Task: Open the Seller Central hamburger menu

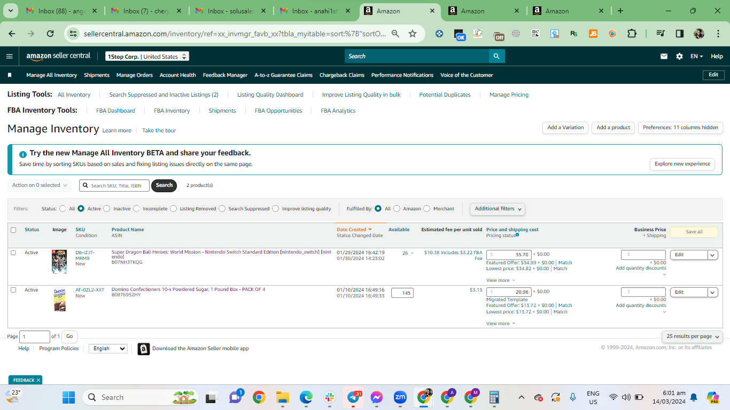Action: click(9, 56)
